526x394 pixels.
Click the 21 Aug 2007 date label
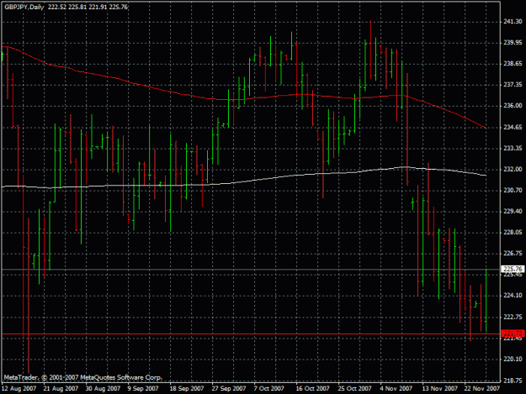pos(61,389)
